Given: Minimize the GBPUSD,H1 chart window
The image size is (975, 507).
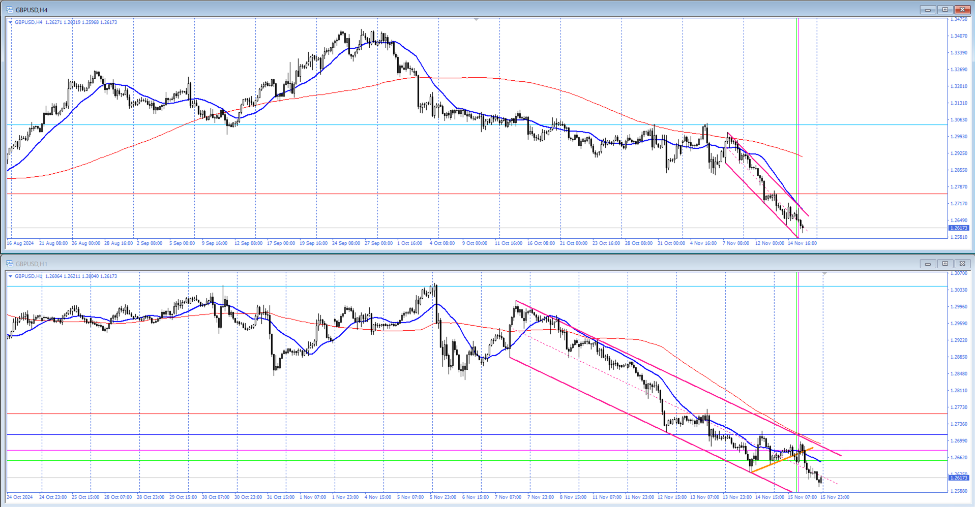Looking at the screenshot, I should click(x=928, y=264).
